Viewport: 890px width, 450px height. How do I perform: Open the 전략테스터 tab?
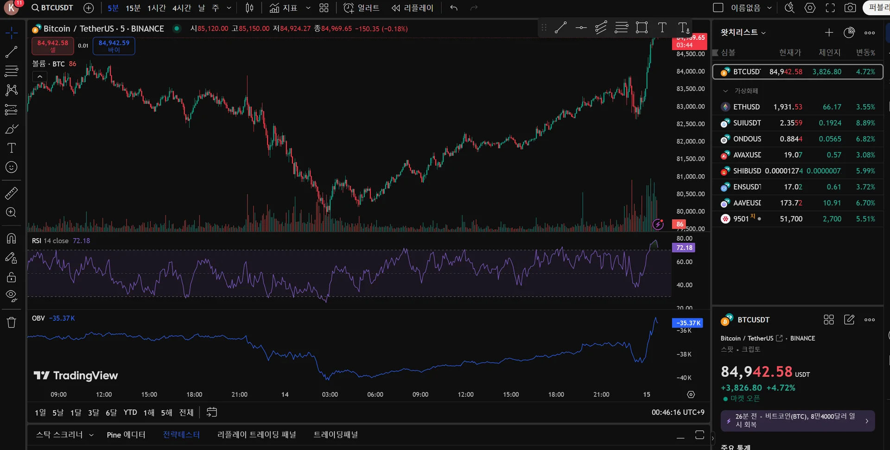tap(181, 435)
